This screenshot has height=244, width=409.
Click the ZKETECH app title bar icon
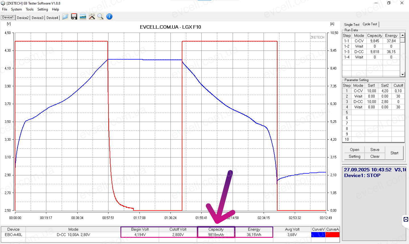coord(3,3)
